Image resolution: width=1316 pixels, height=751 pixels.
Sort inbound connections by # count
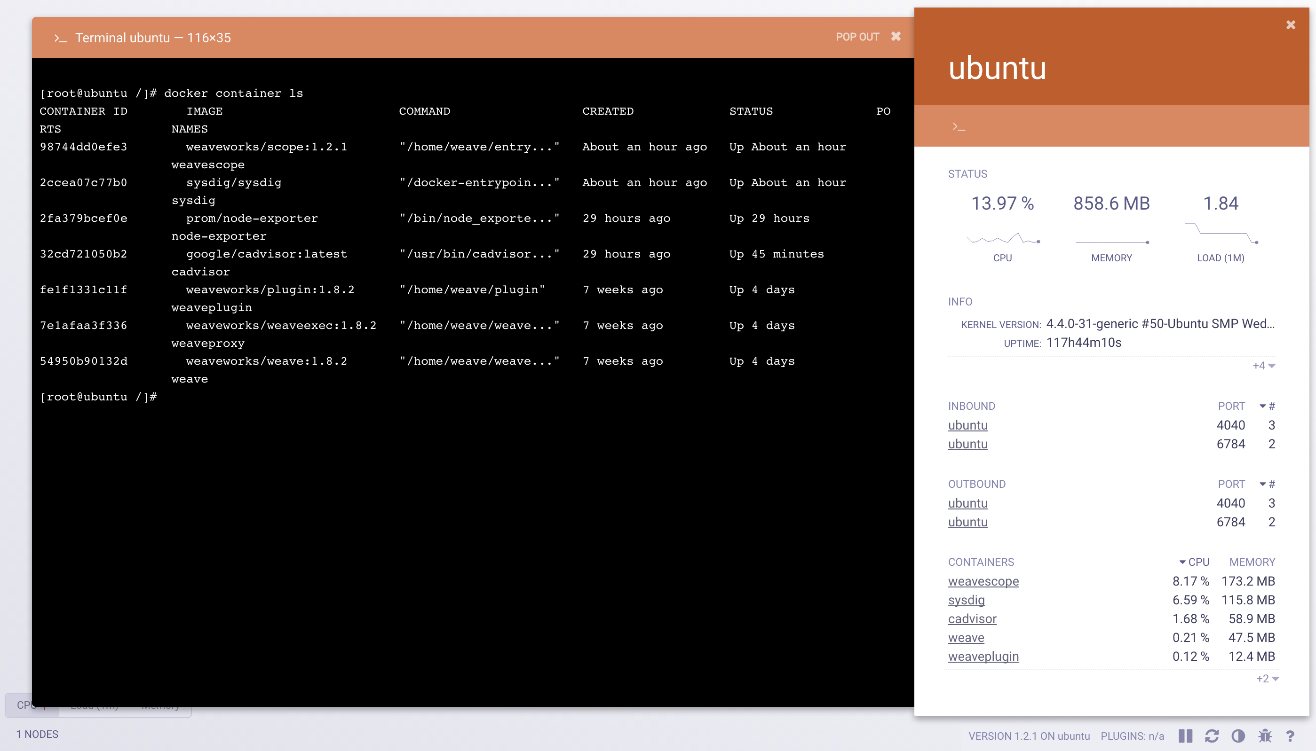click(1271, 406)
